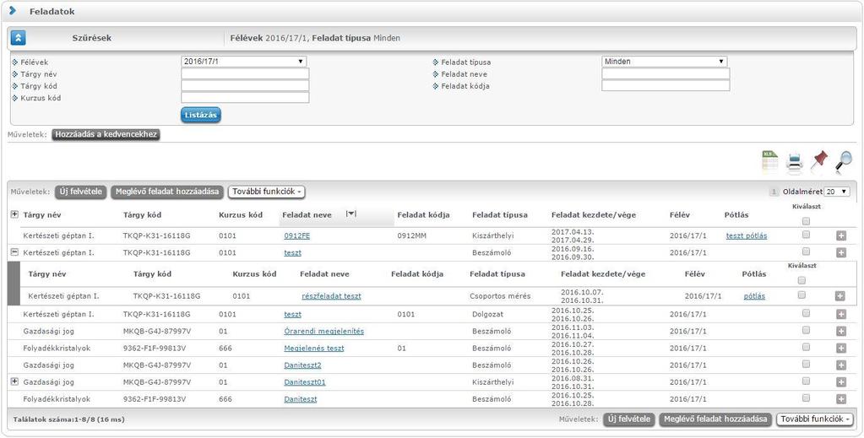The width and height of the screenshot is (864, 438).
Task: Toggle the header Kiválaszt select-all checkbox
Action: click(x=806, y=221)
